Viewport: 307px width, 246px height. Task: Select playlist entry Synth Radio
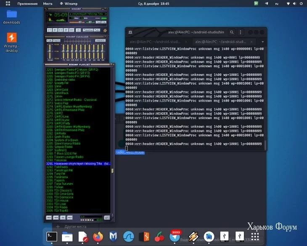point(78,137)
